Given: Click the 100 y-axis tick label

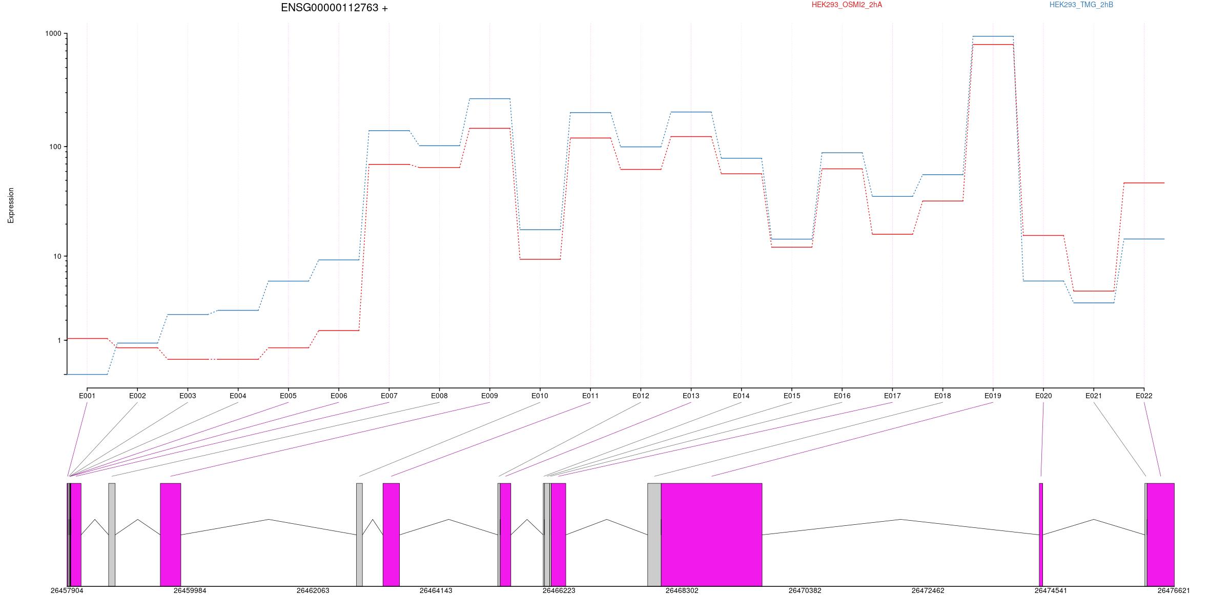Looking at the screenshot, I should coord(55,147).
